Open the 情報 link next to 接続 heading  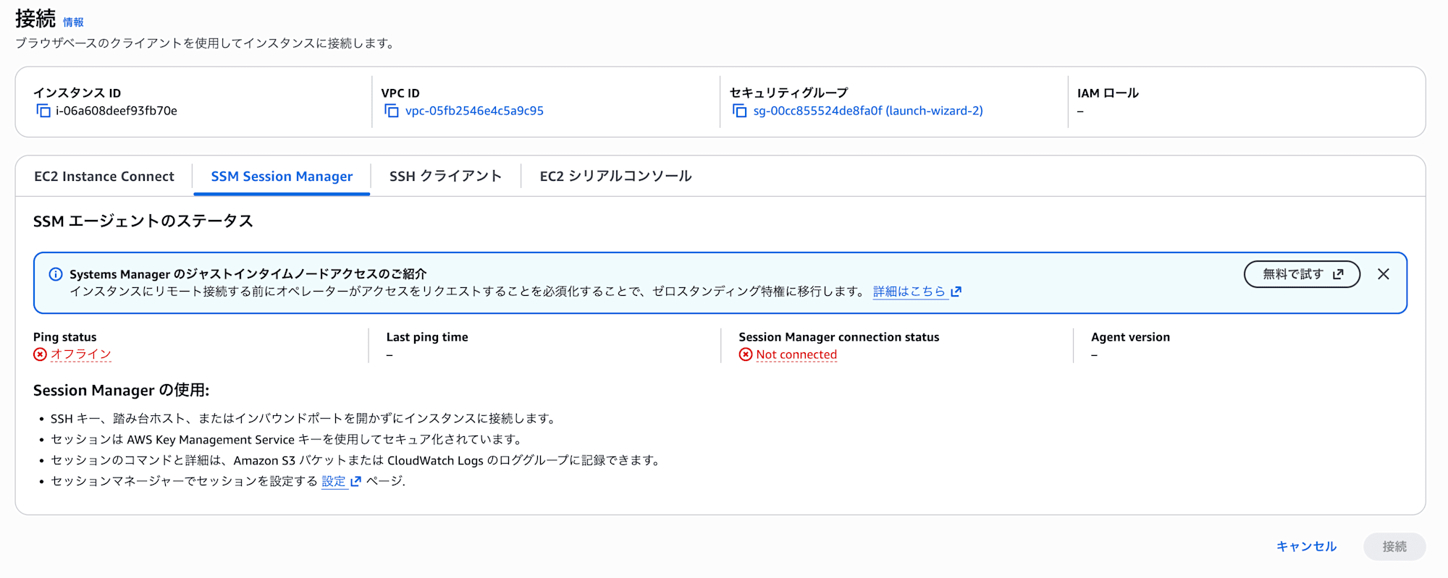click(73, 22)
